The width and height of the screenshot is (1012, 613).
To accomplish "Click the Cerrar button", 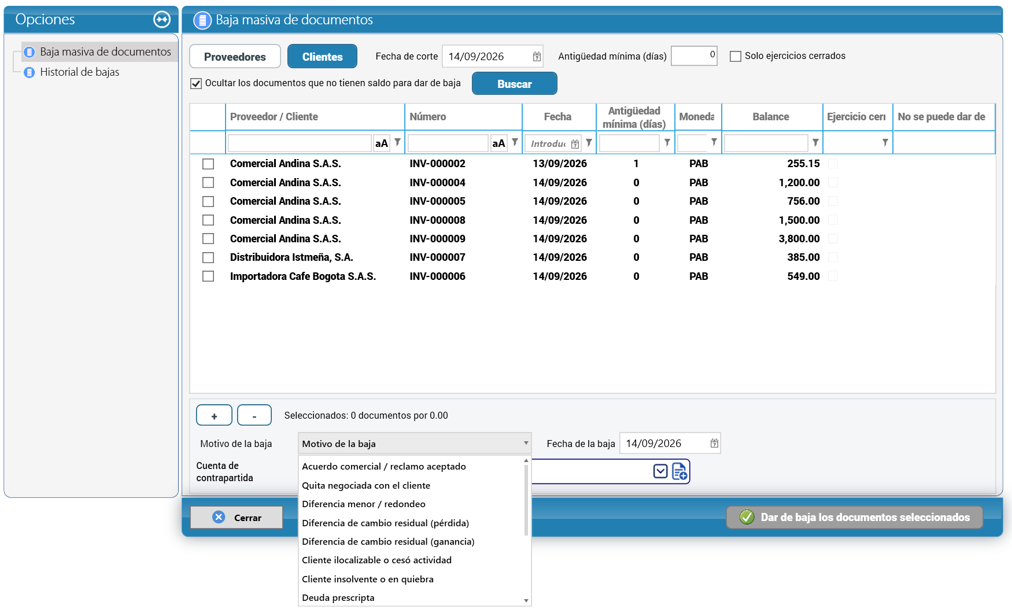I will pyautogui.click(x=237, y=517).
